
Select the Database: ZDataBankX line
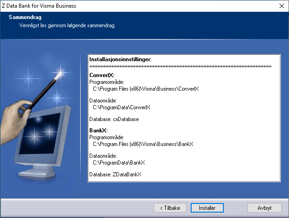(116, 174)
